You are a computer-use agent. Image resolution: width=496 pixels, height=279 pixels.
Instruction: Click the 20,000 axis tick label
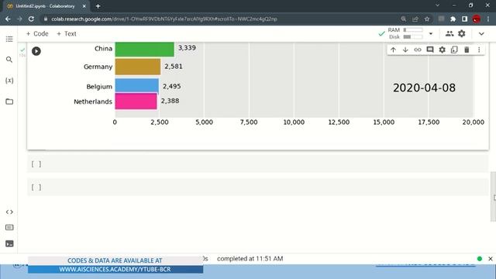473,122
